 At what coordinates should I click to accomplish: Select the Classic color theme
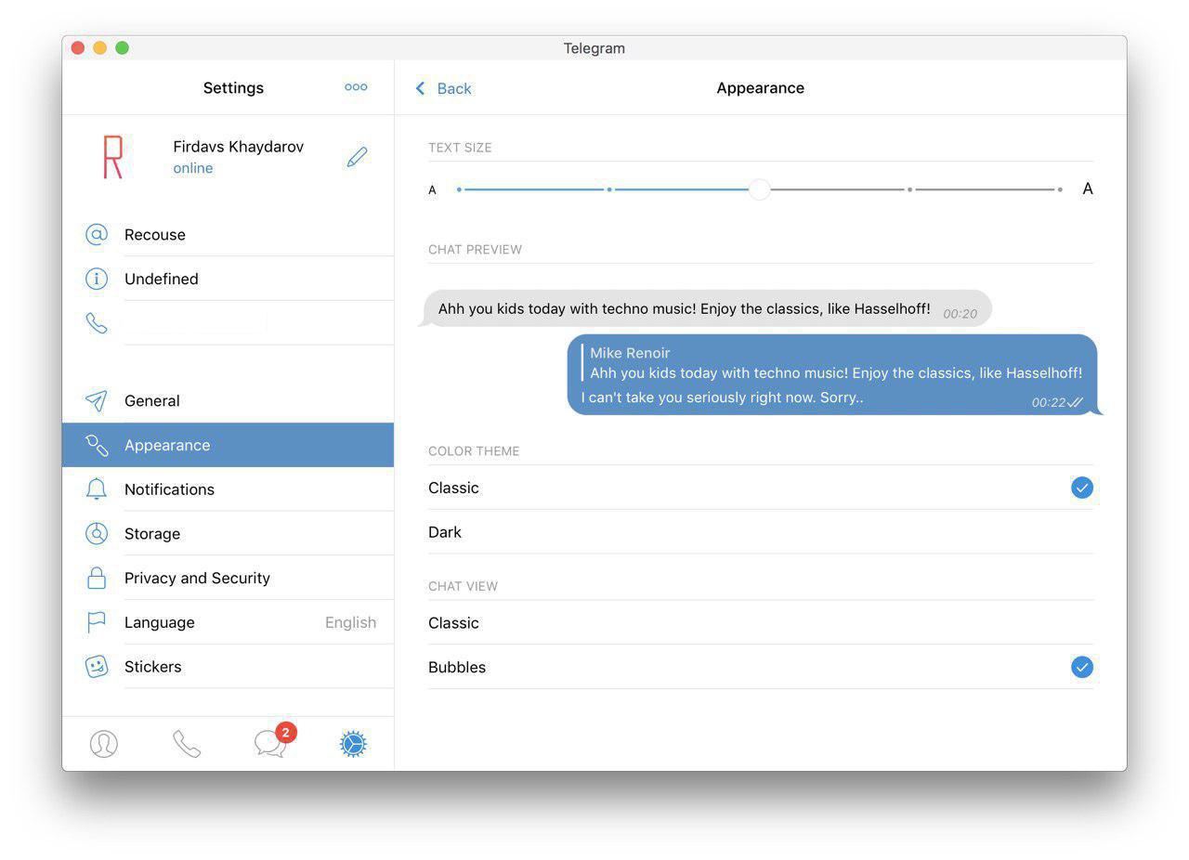pyautogui.click(x=761, y=488)
